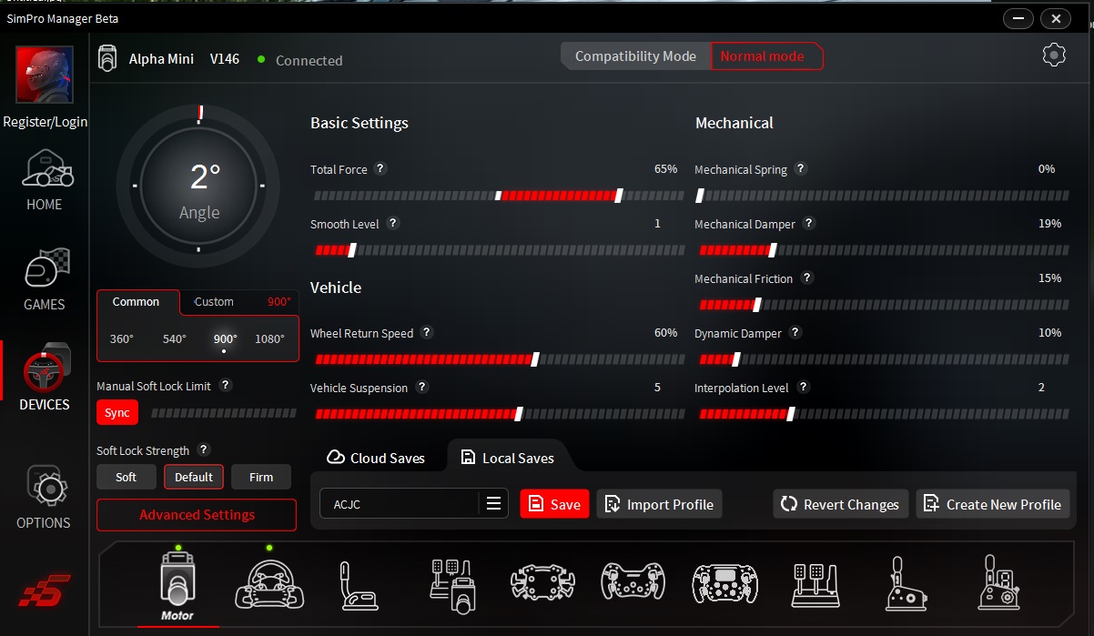Viewport: 1094px width, 636px height.
Task: Show help for Soft Lock Strength
Action: [204, 449]
